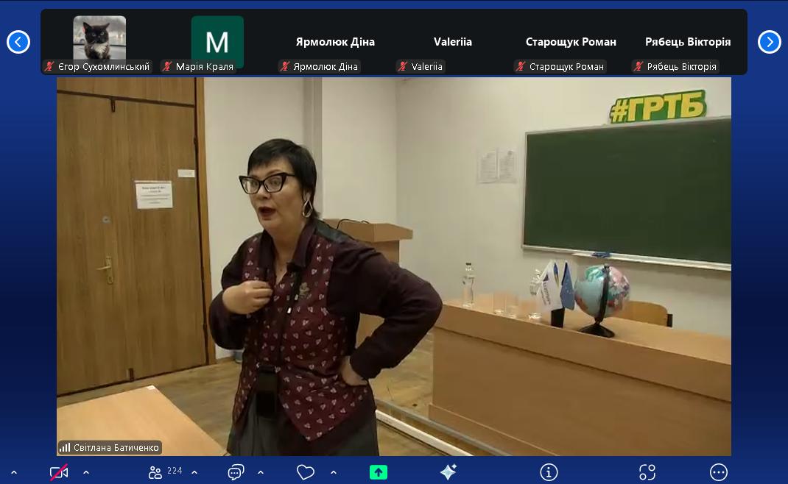Expand the chat options chevron
This screenshot has height=484, width=788.
[x=261, y=472]
